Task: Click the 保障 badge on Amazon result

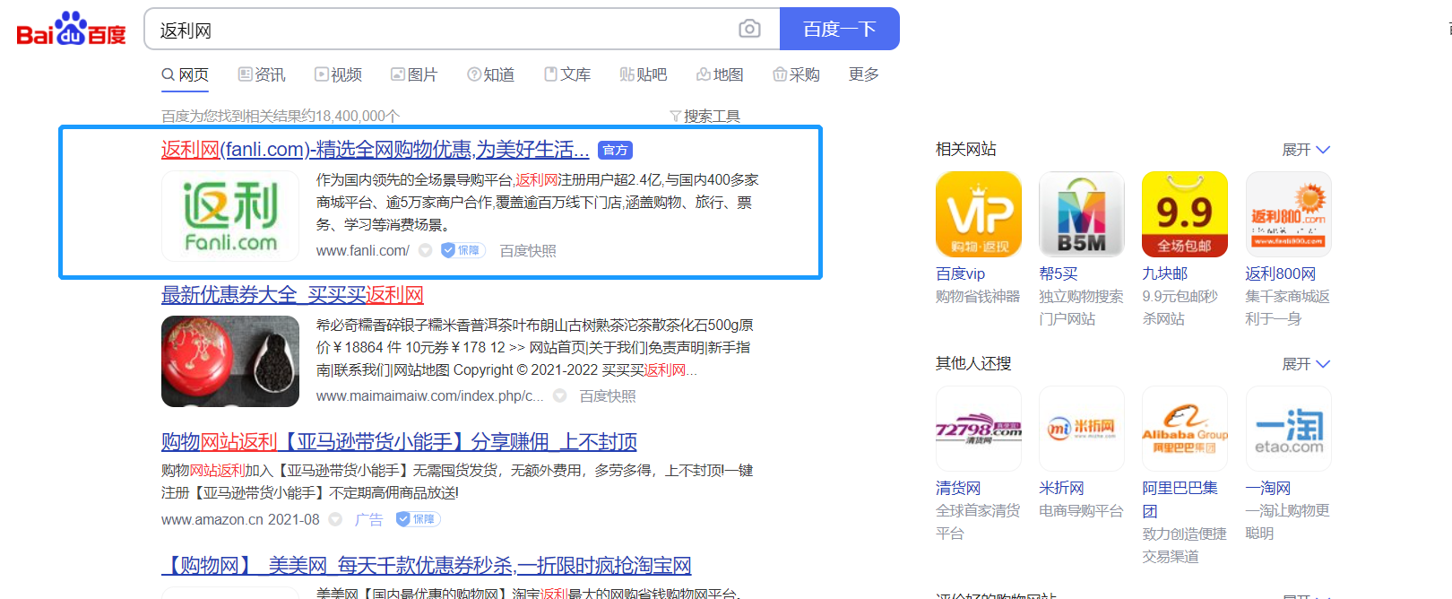Action: [418, 519]
